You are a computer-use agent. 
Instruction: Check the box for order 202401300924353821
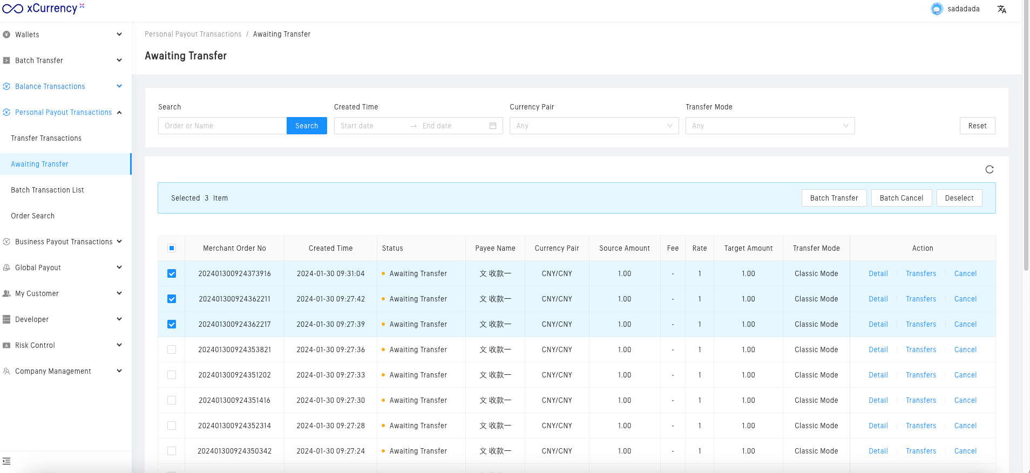172,349
